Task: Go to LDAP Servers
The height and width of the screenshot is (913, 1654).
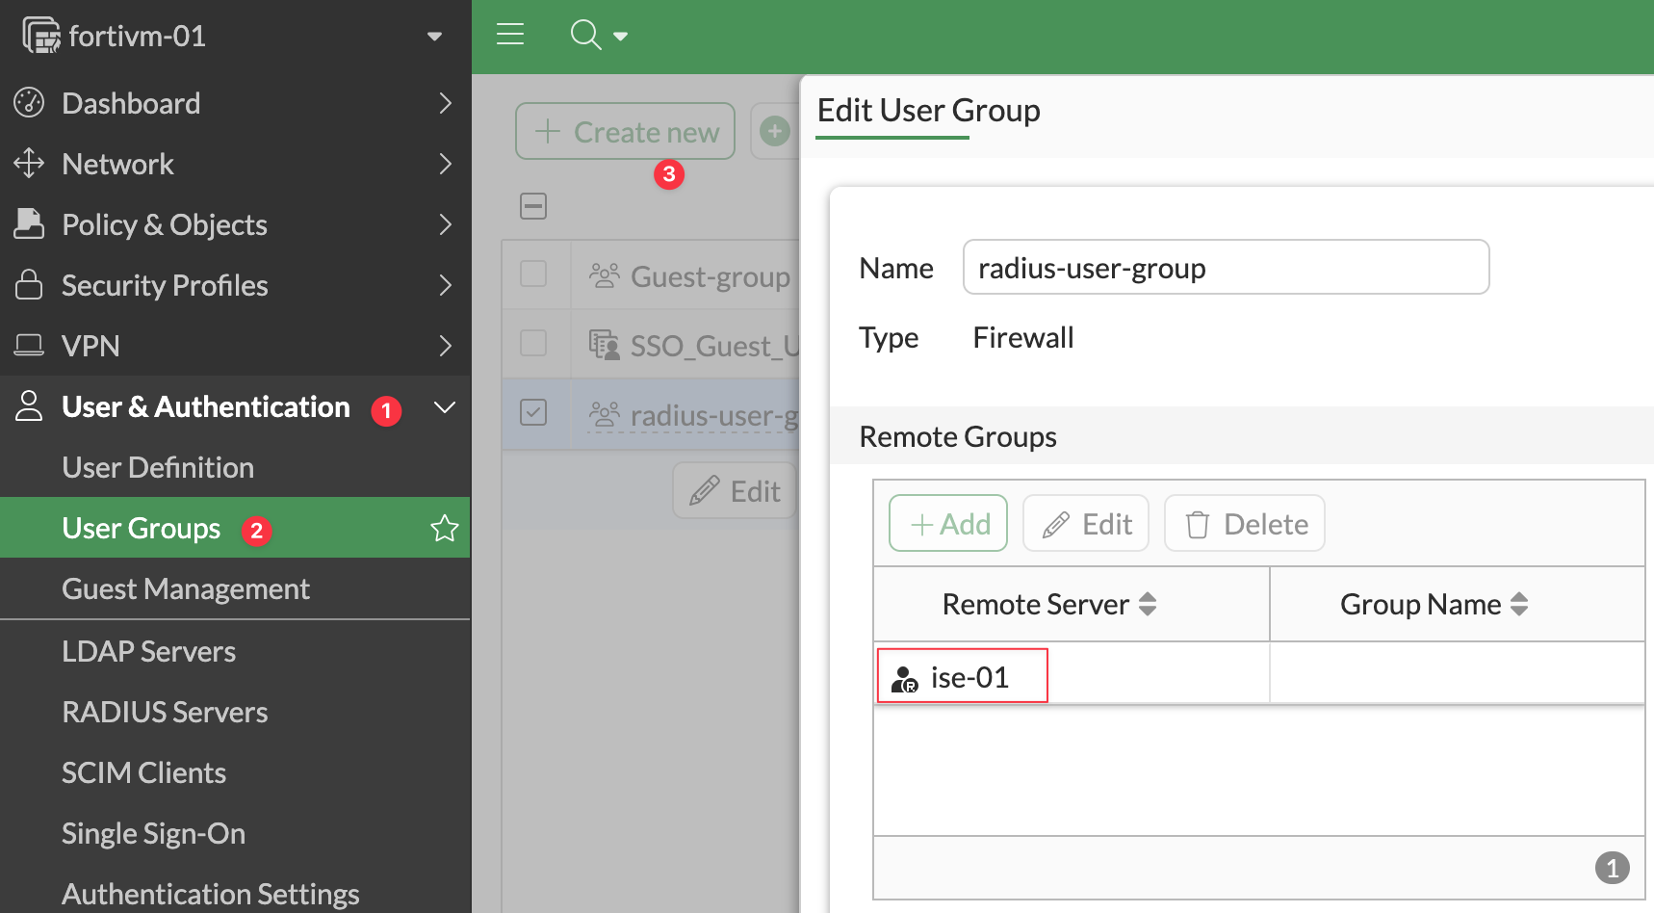Action: pos(148,651)
